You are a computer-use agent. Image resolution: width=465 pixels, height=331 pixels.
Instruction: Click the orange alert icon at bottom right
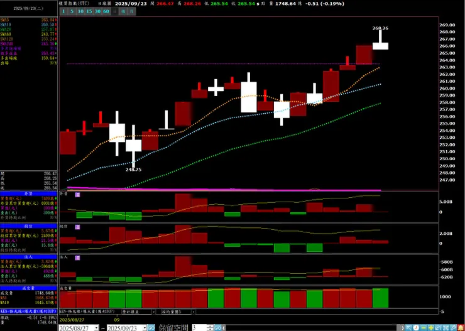pyautogui.click(x=461, y=328)
